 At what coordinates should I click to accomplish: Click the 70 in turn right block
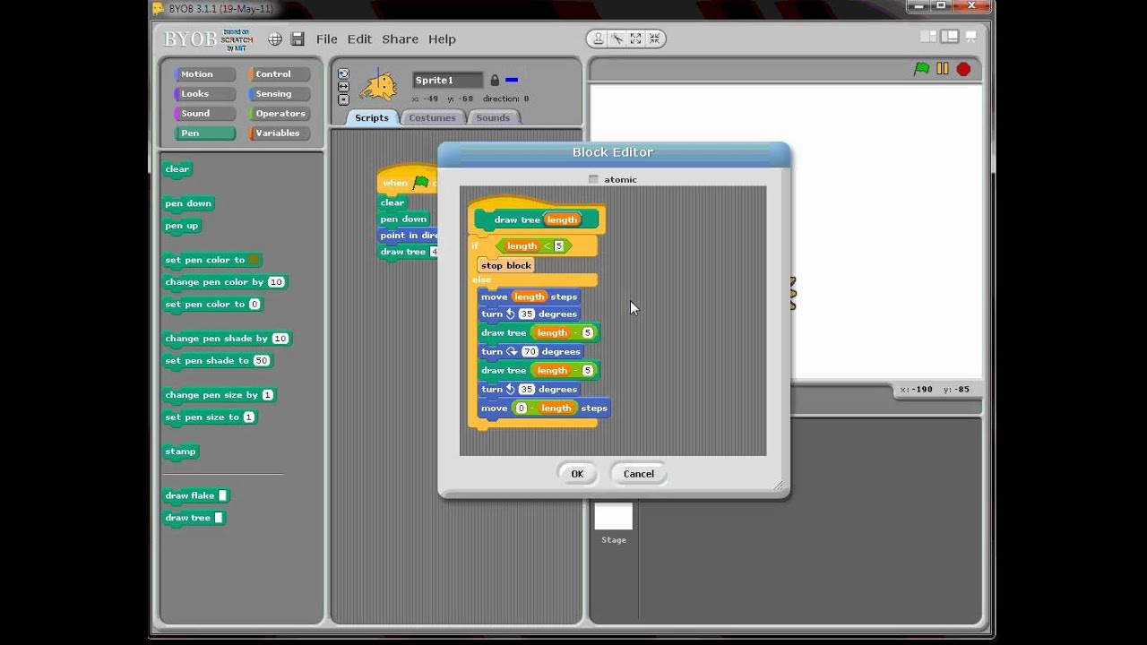530,352
